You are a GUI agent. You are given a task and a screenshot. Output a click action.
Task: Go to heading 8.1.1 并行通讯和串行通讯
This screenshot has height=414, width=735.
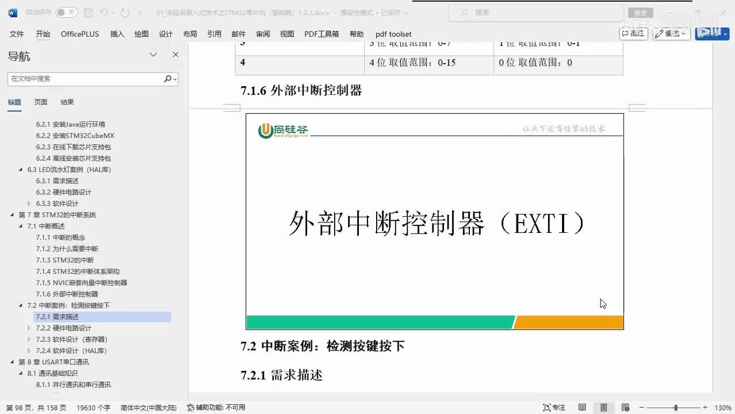74,385
